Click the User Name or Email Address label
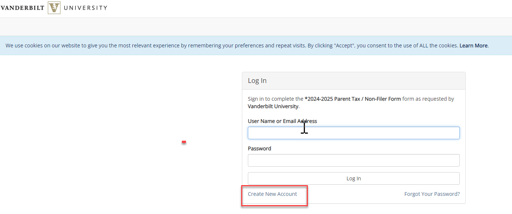This screenshot has width=512, height=214. [282, 121]
